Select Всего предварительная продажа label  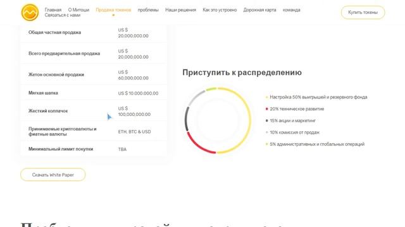click(64, 54)
